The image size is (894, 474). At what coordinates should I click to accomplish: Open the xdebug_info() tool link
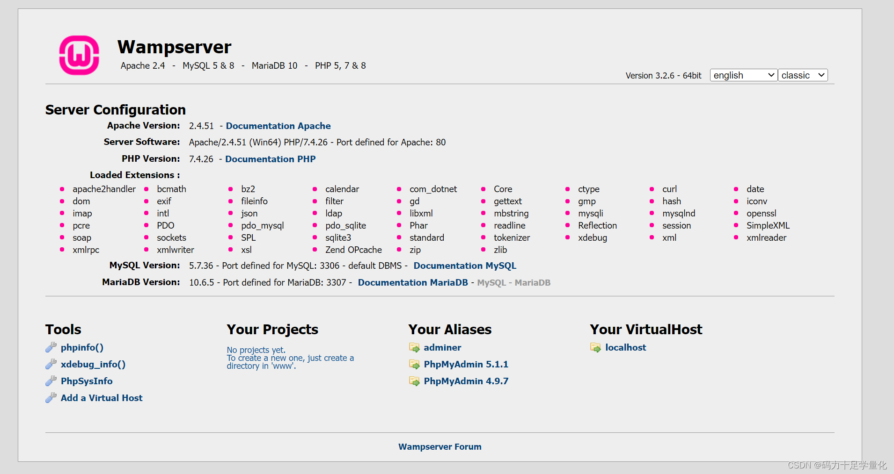tap(93, 364)
